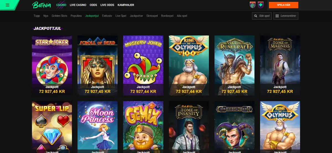This screenshot has width=332, height=153.
Task: Open the Mystery Joker game
Action: 143,65
